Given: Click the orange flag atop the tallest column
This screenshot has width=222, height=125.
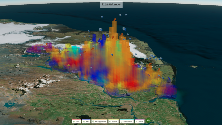Looking at the screenshot, I should (x=115, y=19).
